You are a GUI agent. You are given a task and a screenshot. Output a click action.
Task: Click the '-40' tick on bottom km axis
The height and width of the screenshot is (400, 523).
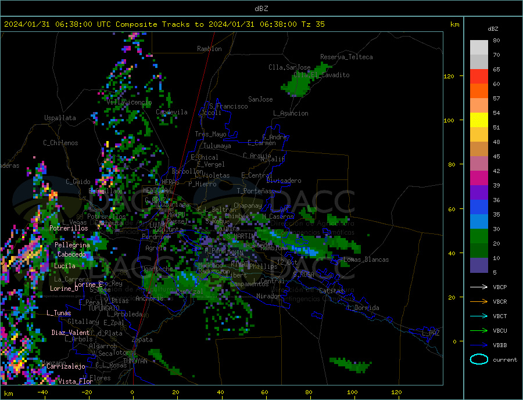[x=42, y=392]
